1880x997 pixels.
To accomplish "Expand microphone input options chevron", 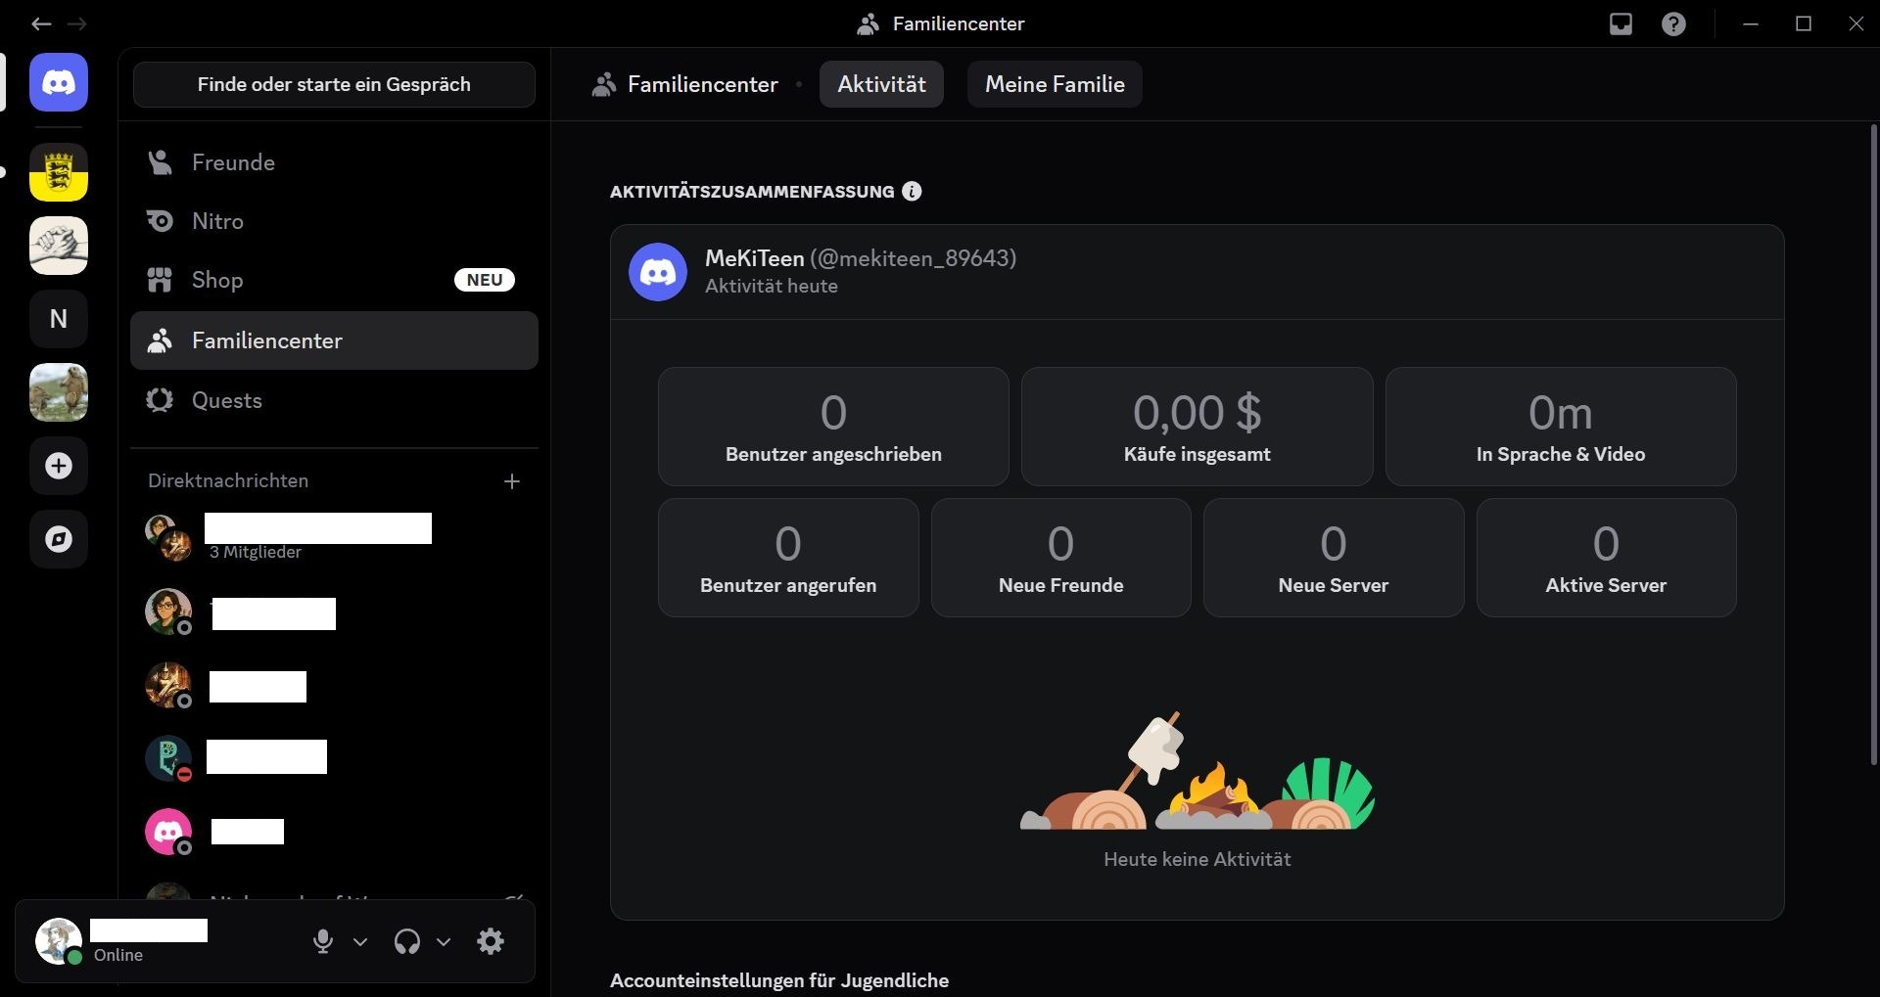I will click(360, 941).
